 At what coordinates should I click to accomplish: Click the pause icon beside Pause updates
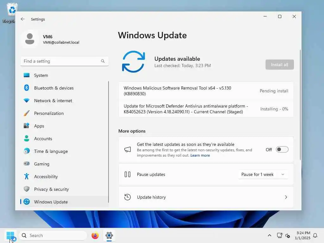pos(128,174)
